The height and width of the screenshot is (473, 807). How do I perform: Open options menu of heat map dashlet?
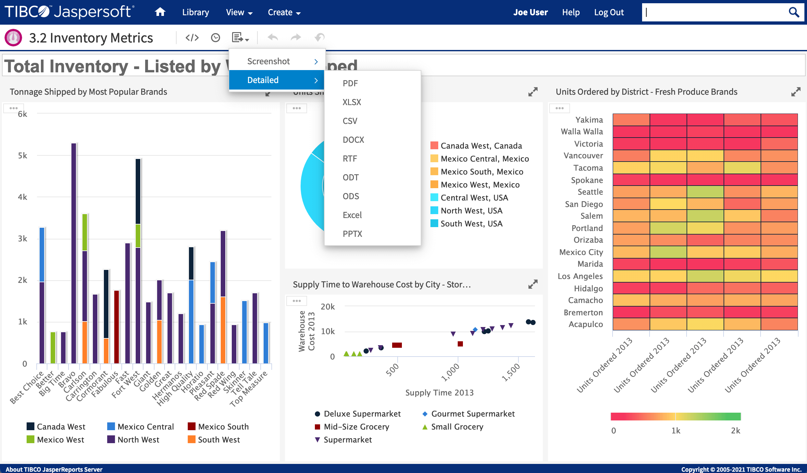560,108
